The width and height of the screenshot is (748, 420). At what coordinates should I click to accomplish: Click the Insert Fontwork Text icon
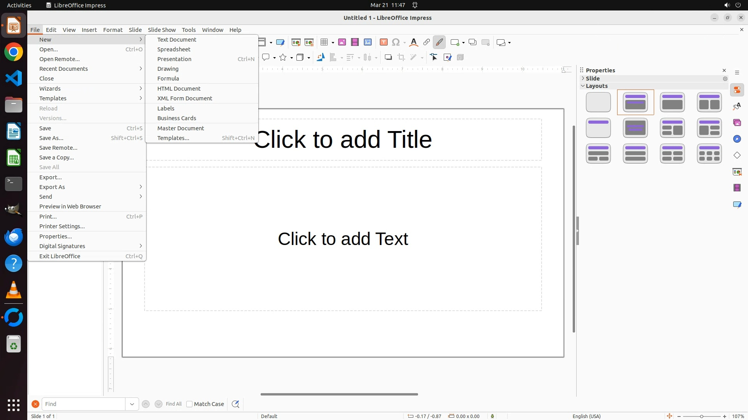point(414,42)
